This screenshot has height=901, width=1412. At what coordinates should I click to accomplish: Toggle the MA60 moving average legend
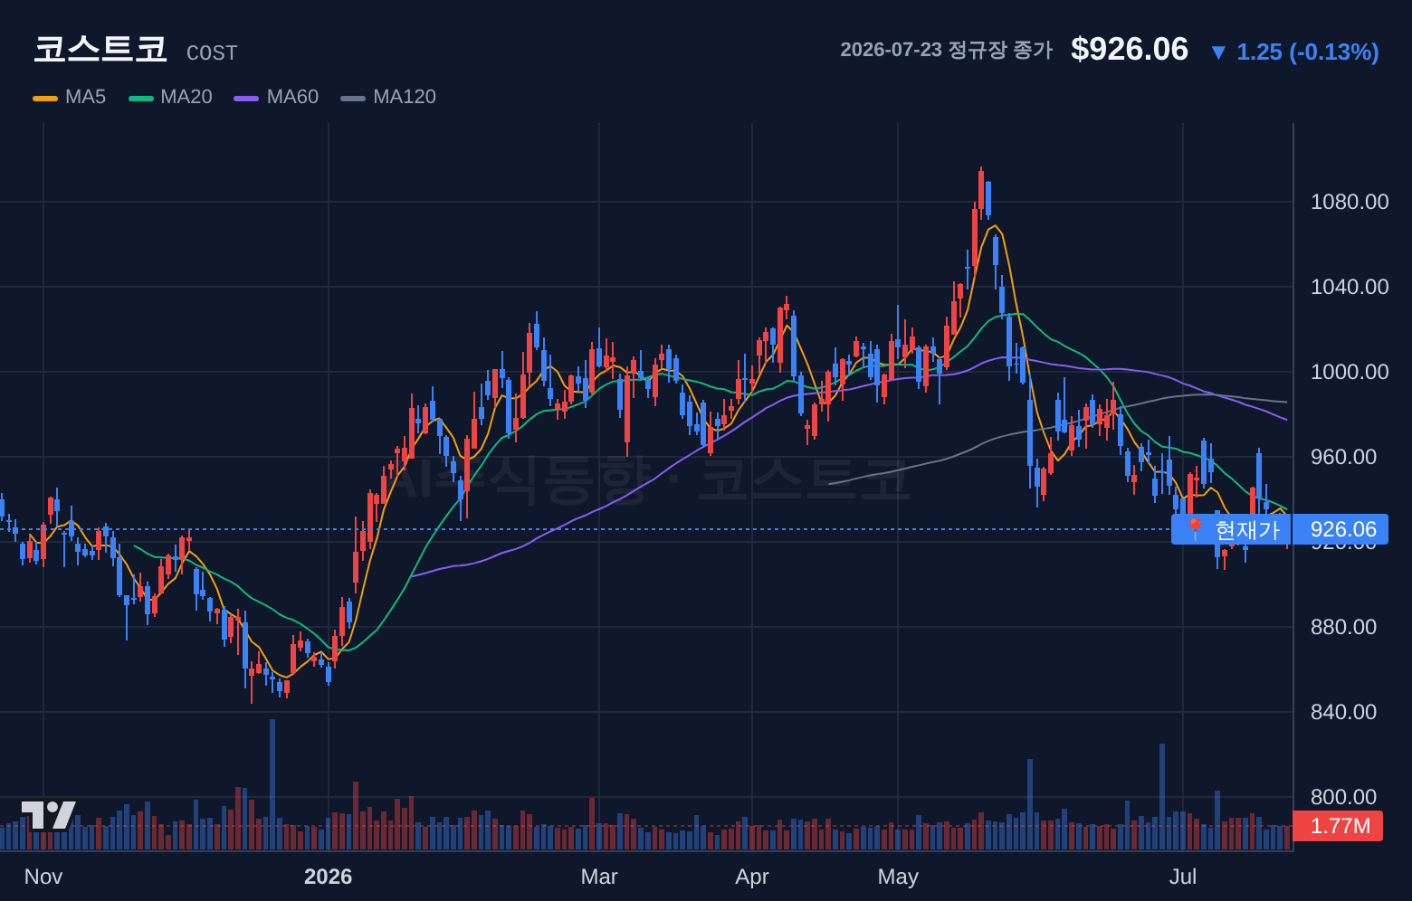click(x=276, y=97)
